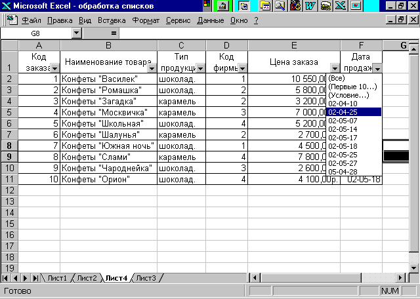Click the Excel X icon in the Office shortcut bar
This screenshot has height=299, width=420.
[340, 6]
